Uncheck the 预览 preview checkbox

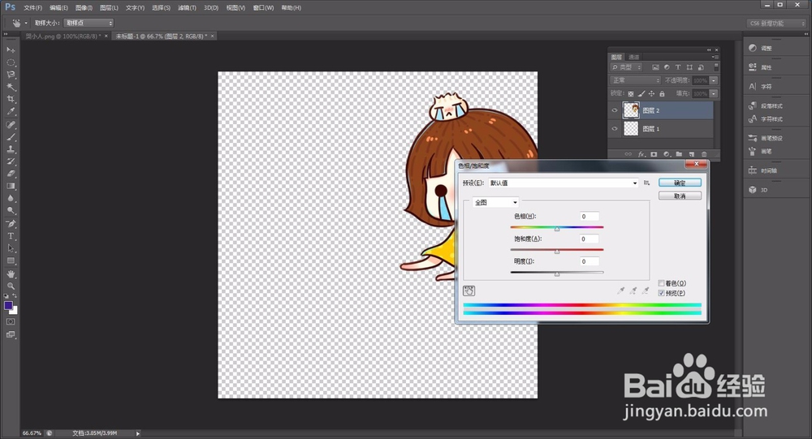click(661, 293)
